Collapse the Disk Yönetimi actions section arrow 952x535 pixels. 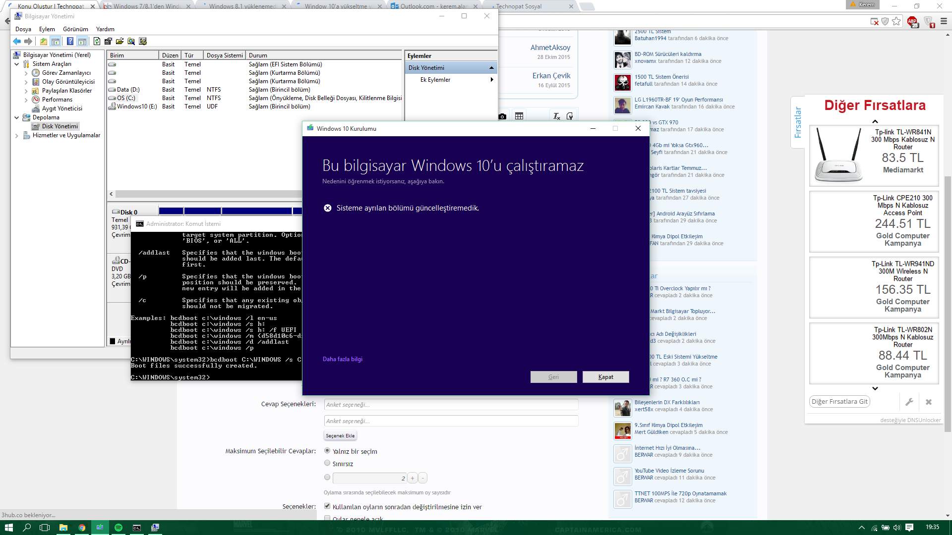491,68
